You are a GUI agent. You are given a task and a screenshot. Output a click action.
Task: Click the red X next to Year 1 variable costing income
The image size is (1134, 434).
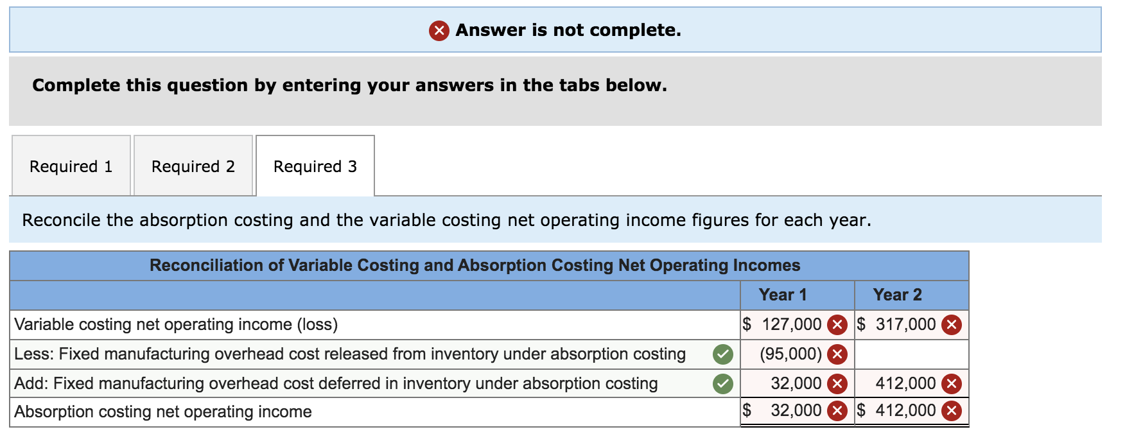coord(837,324)
